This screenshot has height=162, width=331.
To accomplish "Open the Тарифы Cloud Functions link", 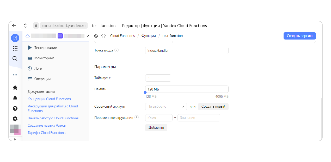I will (46, 133).
